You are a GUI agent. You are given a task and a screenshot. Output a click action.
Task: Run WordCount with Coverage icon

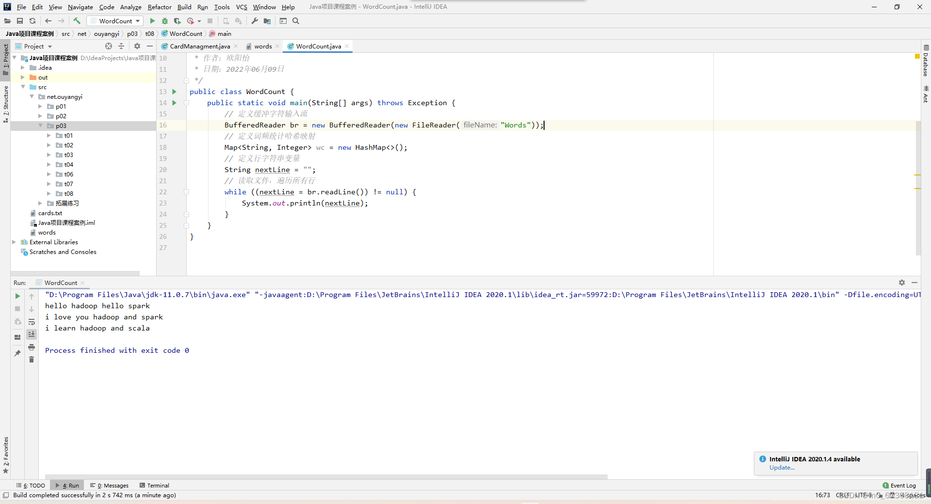point(177,21)
